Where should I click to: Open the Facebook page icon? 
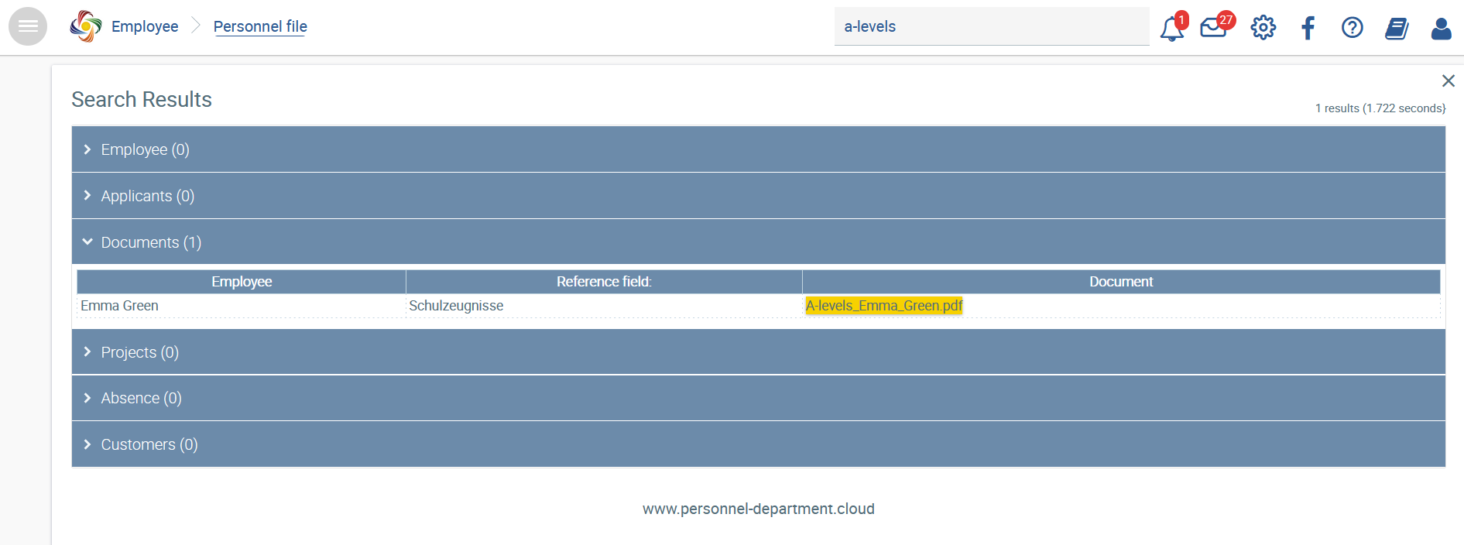pyautogui.click(x=1308, y=28)
